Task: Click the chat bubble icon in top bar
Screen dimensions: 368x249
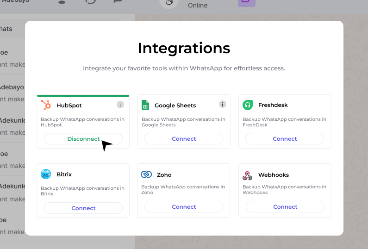Action: point(118,2)
